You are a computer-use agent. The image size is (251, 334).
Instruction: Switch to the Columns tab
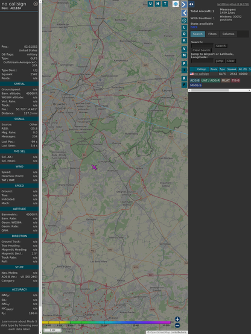(x=228, y=34)
